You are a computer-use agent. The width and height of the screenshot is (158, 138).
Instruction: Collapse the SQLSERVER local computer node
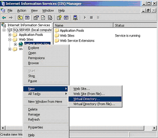4,30
